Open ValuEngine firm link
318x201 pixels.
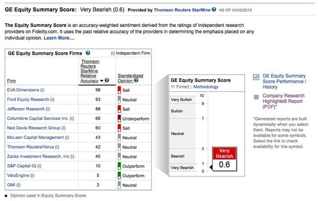[x=20, y=176]
